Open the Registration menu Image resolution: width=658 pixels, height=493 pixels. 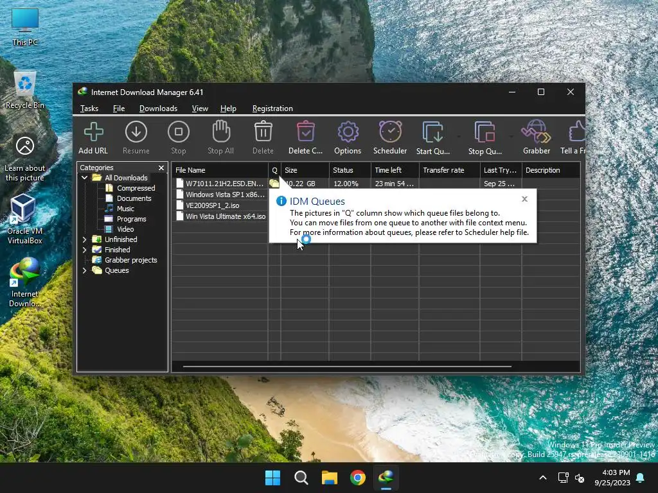coord(272,108)
